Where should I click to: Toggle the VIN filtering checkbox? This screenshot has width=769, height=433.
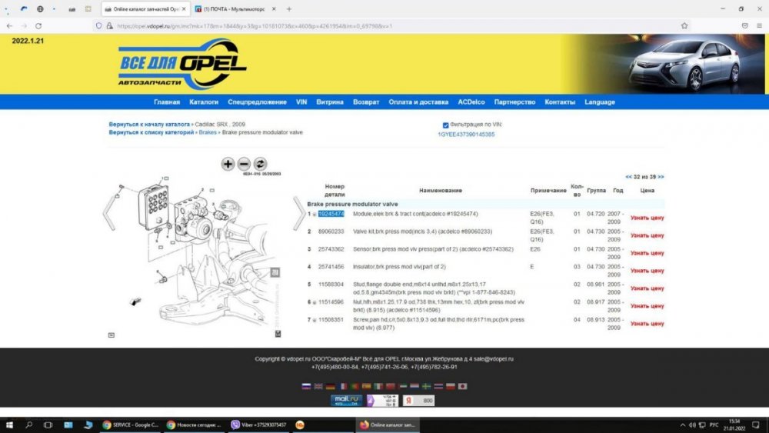point(446,125)
